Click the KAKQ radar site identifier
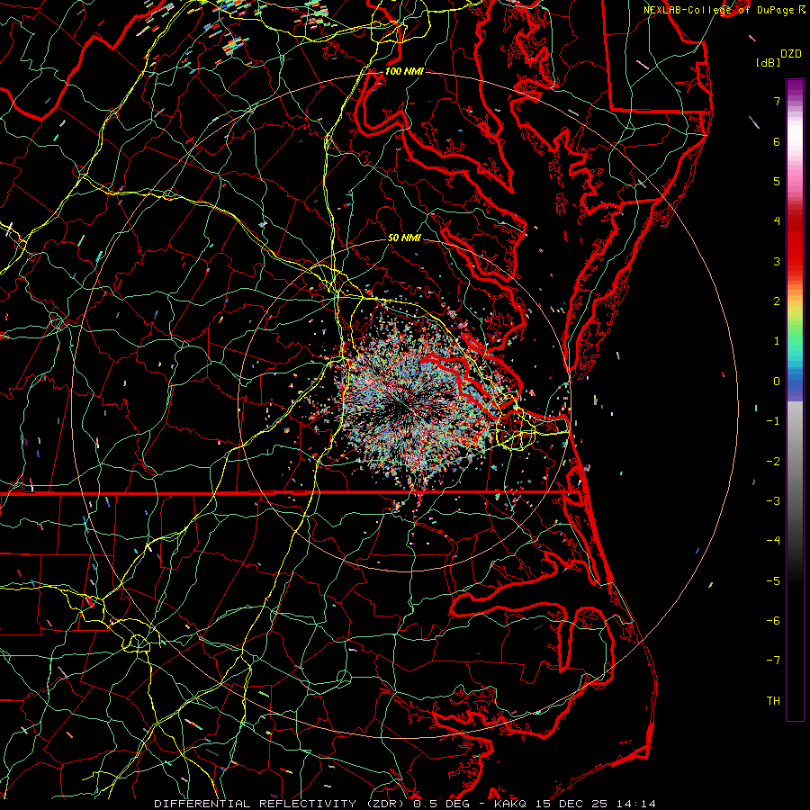 pyautogui.click(x=510, y=804)
